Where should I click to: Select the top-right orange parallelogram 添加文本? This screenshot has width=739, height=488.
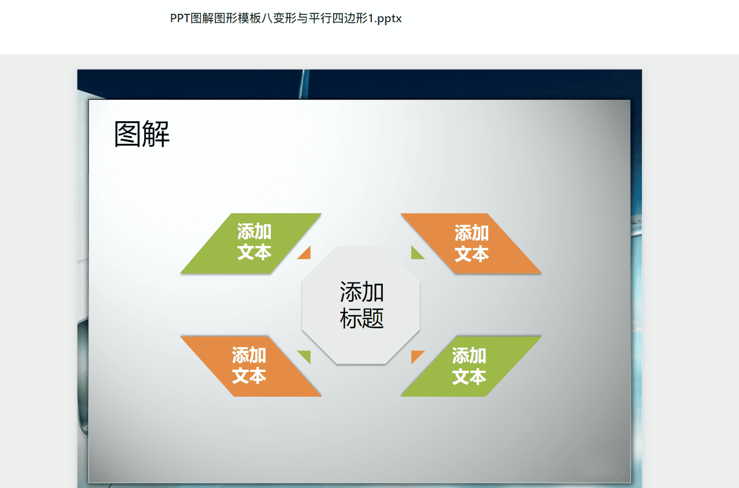[x=471, y=244]
